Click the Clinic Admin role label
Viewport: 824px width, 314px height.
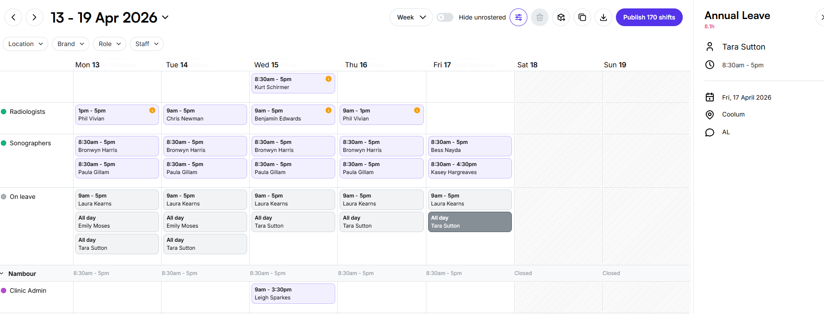pyautogui.click(x=28, y=291)
